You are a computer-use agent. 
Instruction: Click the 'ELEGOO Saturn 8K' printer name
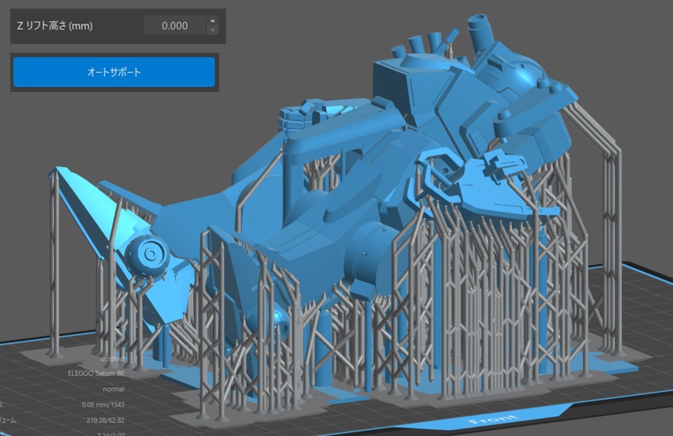pos(96,373)
